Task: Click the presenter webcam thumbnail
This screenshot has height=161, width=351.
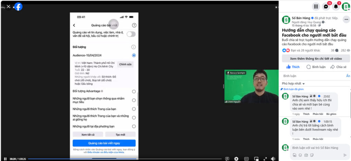Action: pyautogui.click(x=251, y=87)
